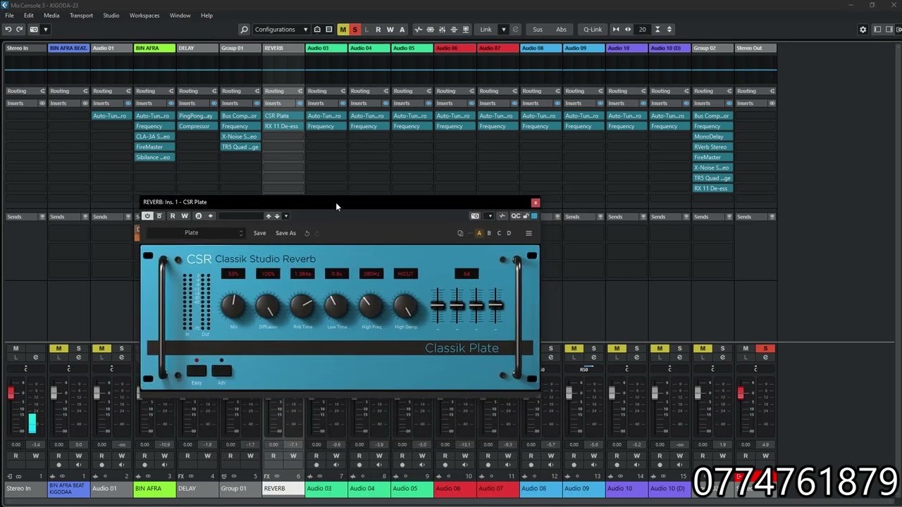The height and width of the screenshot is (507, 902).
Task: Open the PingPong delay insert on DELAY channel
Action: [x=197, y=116]
